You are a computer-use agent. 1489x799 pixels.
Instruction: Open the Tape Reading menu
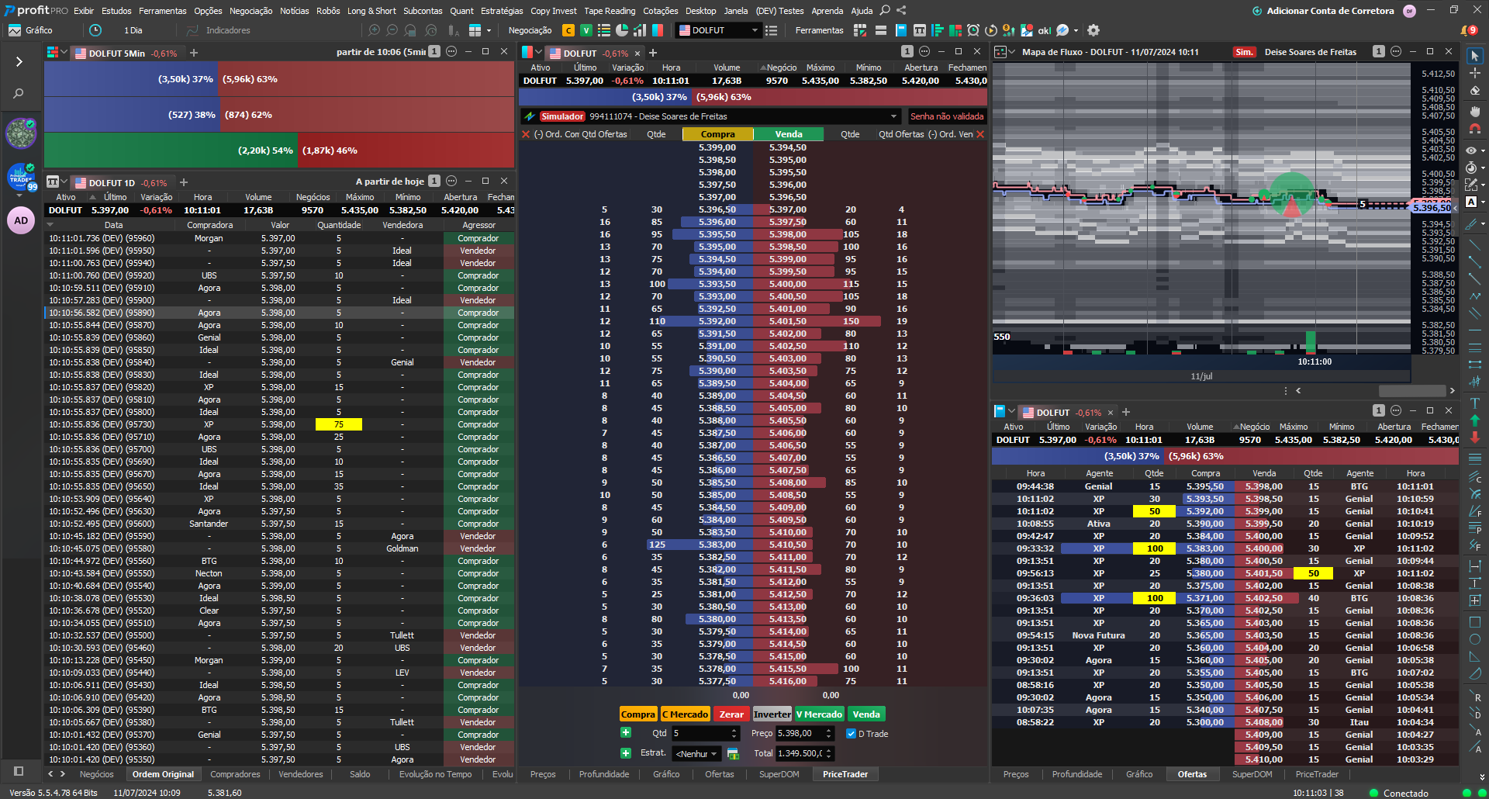coord(609,11)
